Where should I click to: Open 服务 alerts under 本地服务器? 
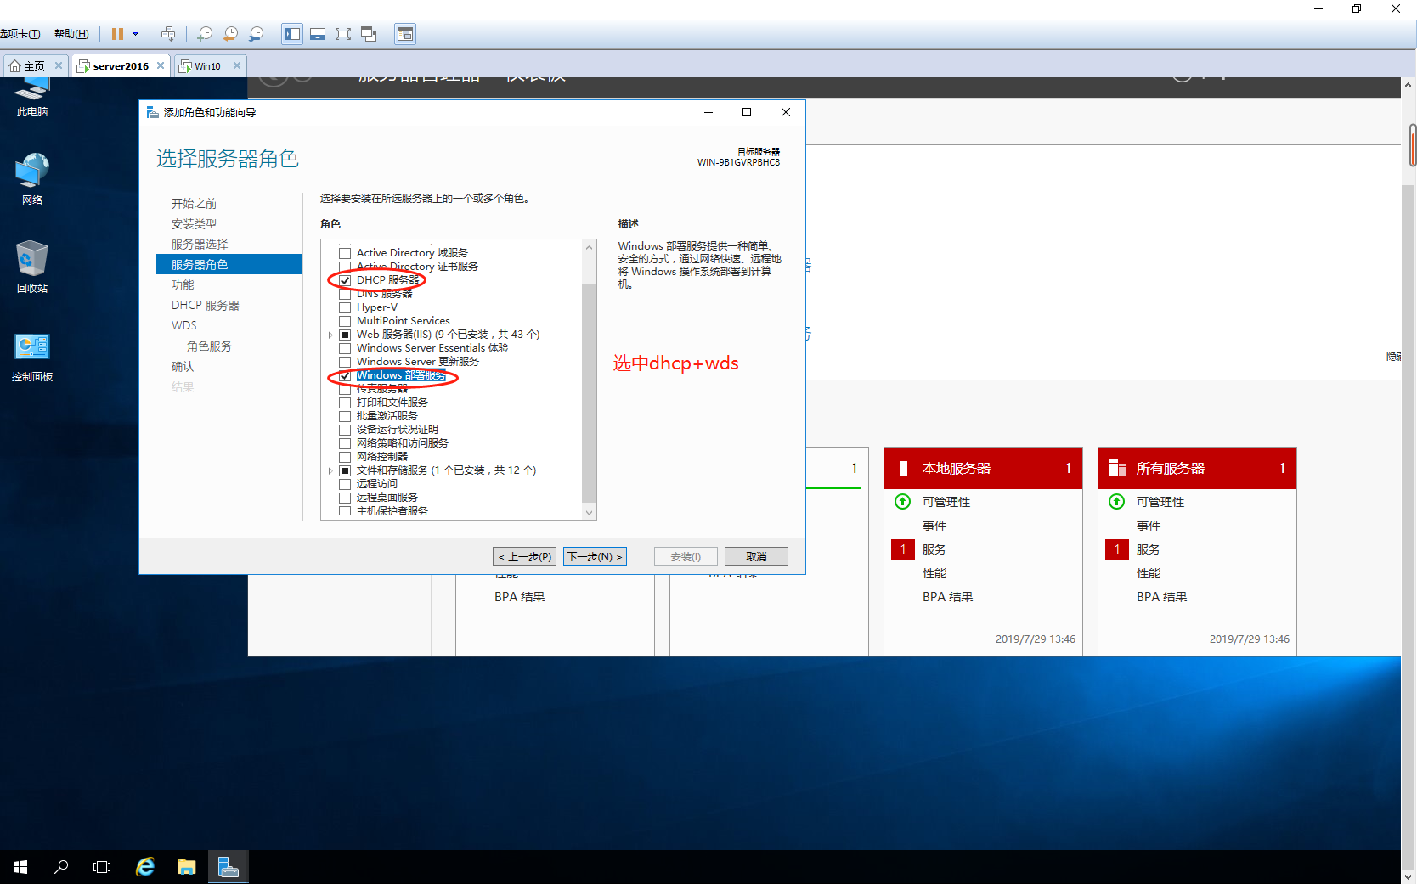pos(934,549)
